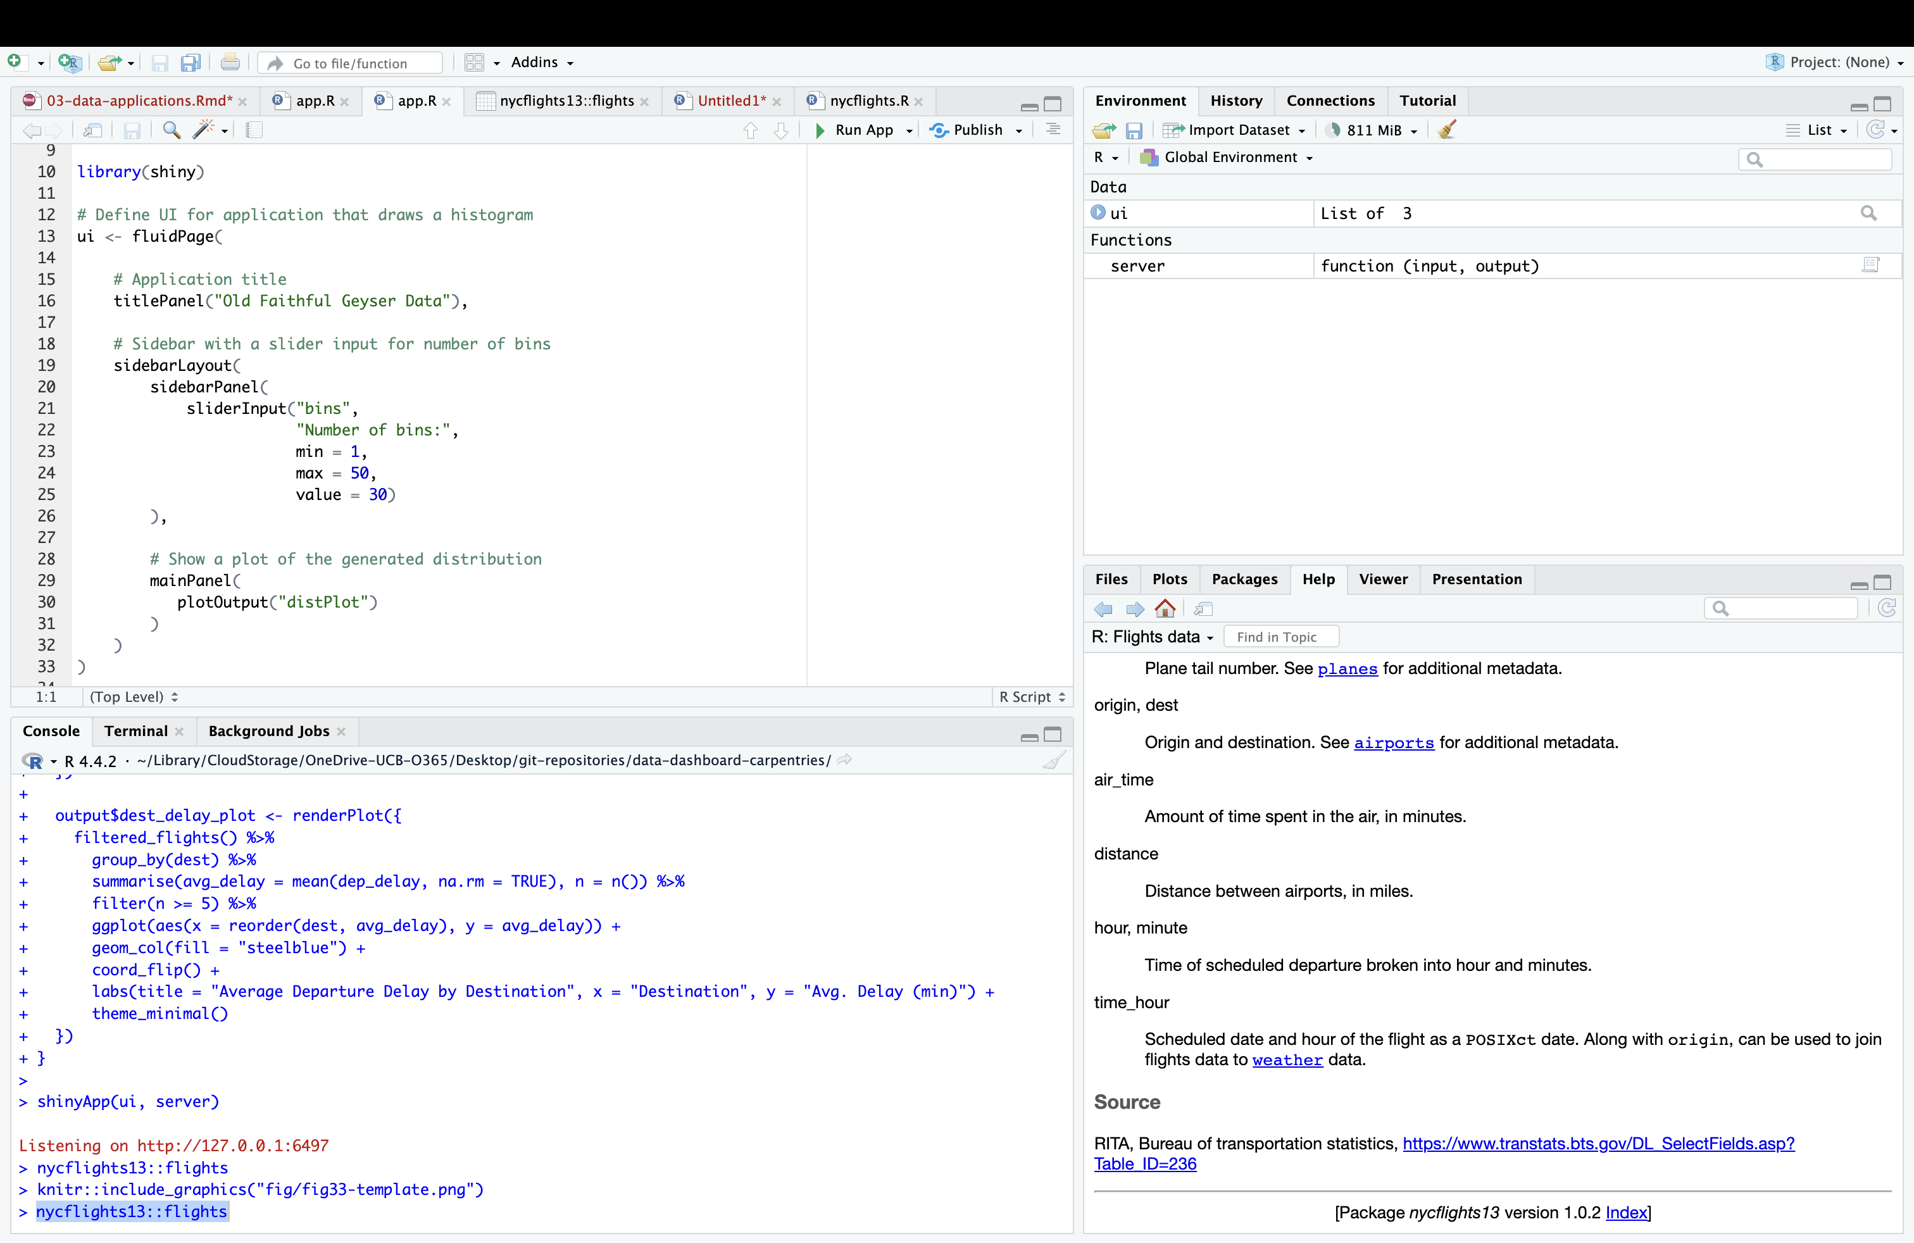Image resolution: width=1914 pixels, height=1243 pixels.
Task: Open the Addins dropdown
Action: [x=543, y=62]
